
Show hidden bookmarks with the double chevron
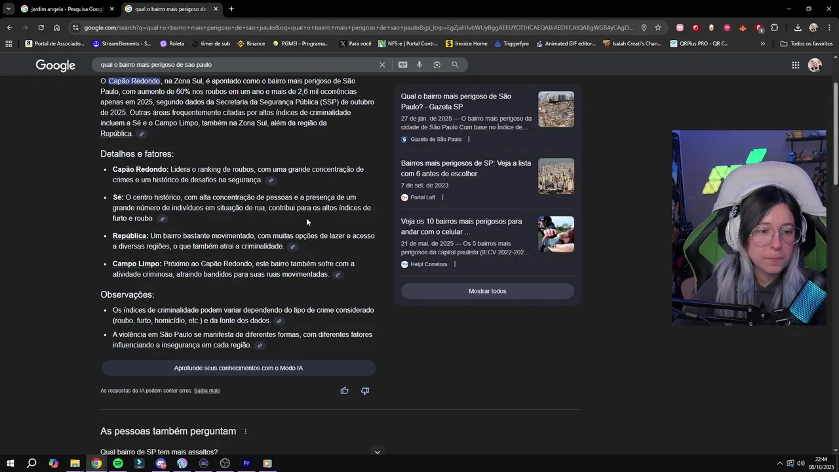762,44
